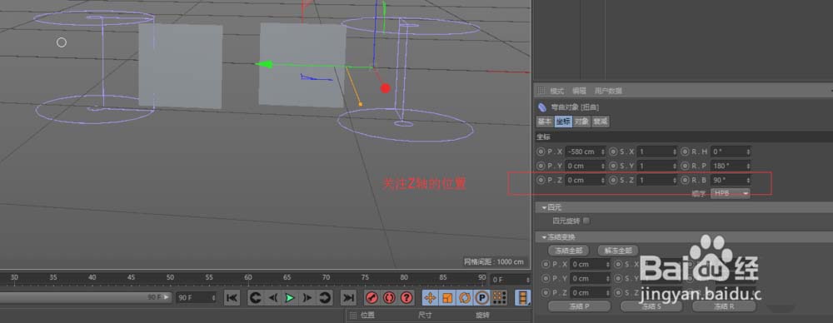The width and height of the screenshot is (833, 323).
Task: Step back one frame
Action: point(272,298)
